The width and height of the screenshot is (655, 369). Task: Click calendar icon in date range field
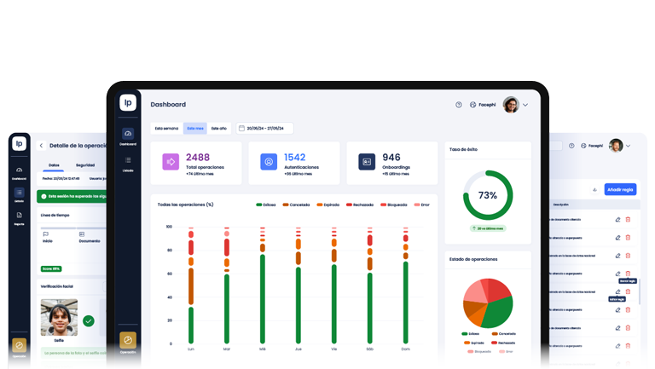pos(241,128)
